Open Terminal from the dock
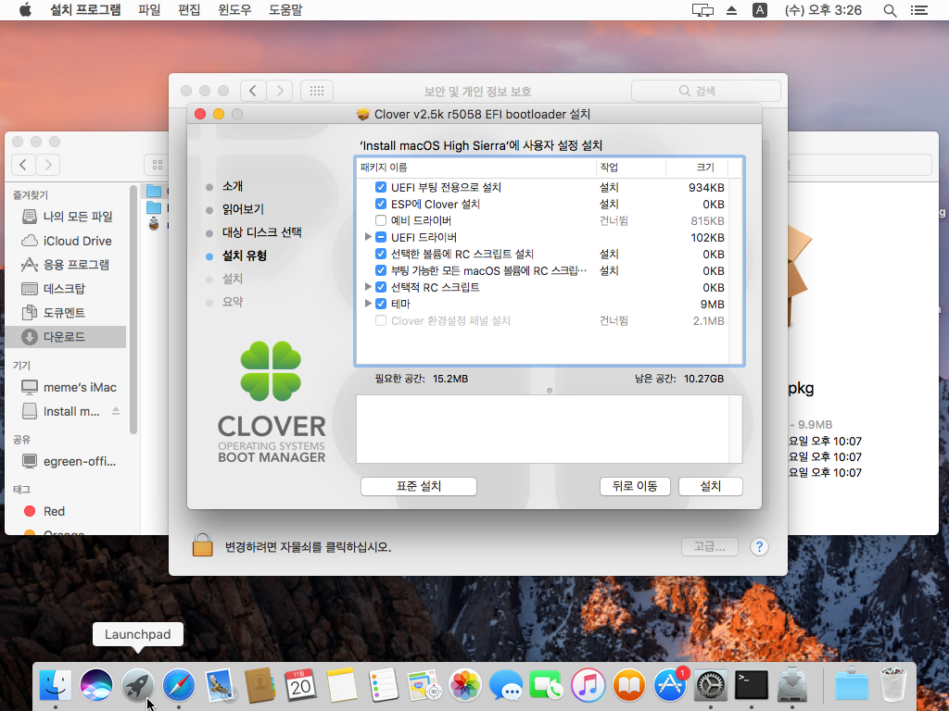The height and width of the screenshot is (711, 949). click(x=752, y=685)
